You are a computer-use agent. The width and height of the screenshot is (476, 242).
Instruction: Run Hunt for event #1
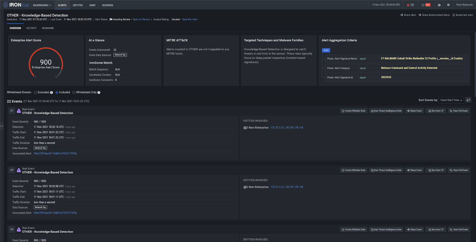pyautogui.click(x=436, y=111)
